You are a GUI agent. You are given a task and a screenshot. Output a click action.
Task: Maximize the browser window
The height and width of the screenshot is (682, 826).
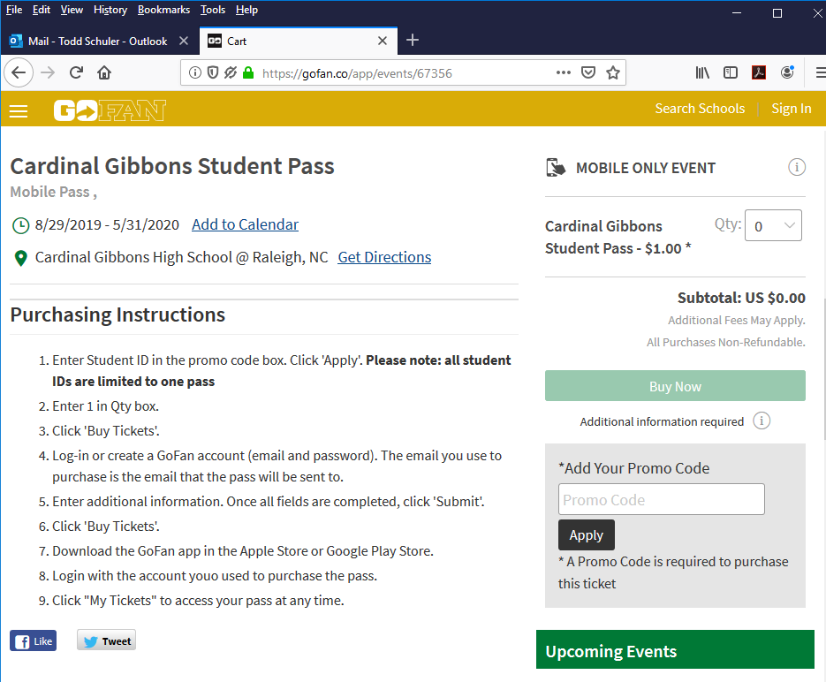pyautogui.click(x=777, y=13)
